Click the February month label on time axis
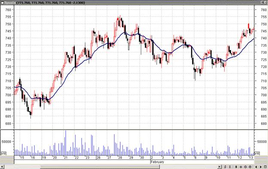This screenshot has width=268, height=169. point(158,162)
